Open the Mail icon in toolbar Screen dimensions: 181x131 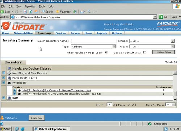pos(82,12)
